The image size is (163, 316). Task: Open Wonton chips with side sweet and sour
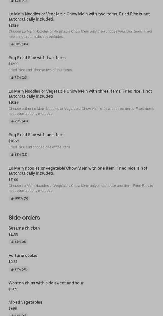46,283
